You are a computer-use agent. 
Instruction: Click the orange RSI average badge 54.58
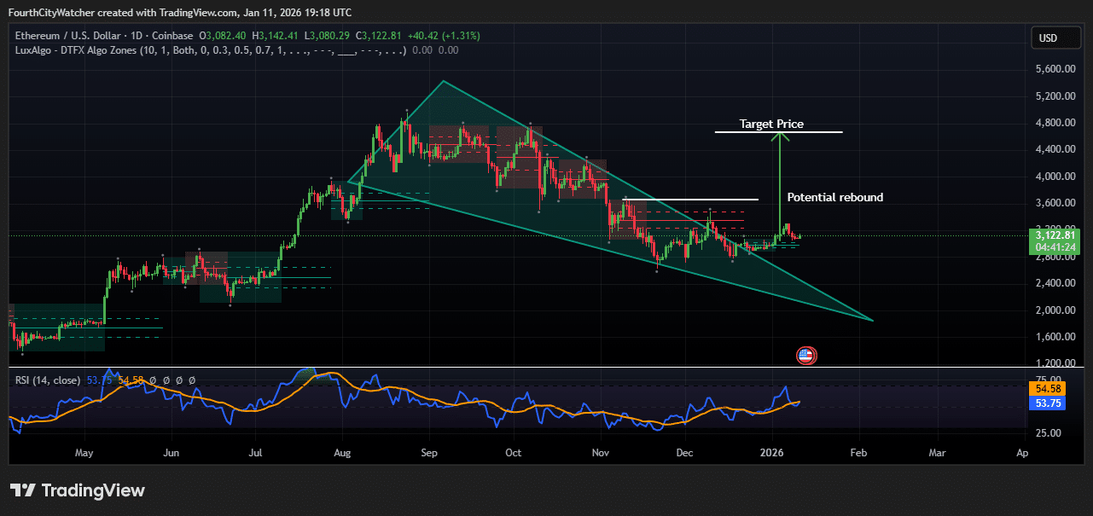(1047, 388)
